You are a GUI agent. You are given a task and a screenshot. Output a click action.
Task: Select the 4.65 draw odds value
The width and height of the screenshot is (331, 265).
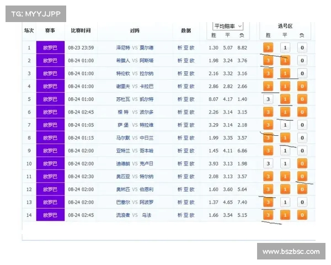(228, 203)
